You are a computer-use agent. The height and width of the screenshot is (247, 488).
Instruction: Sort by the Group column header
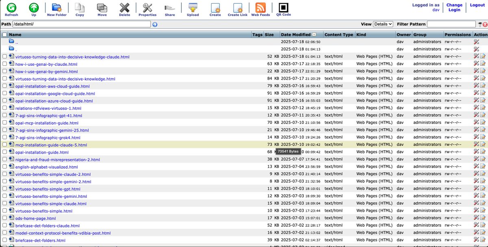[x=420, y=35]
